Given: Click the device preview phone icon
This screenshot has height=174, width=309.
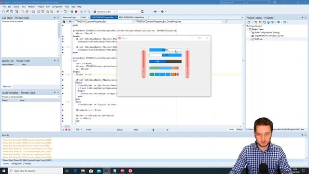Looking at the screenshot, I should [142, 12].
